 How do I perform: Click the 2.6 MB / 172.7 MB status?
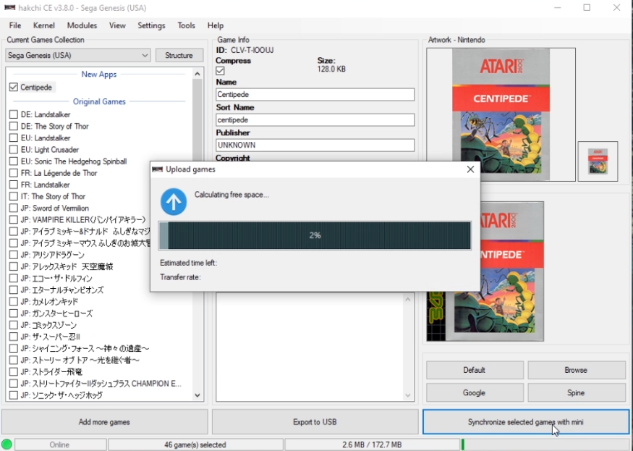pos(372,444)
